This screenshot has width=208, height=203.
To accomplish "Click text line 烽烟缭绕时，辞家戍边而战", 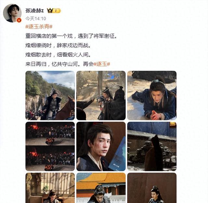I will [x=58, y=46].
